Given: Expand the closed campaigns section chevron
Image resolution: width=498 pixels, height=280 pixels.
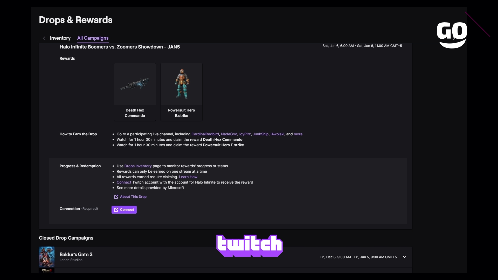Looking at the screenshot, I should [404, 257].
